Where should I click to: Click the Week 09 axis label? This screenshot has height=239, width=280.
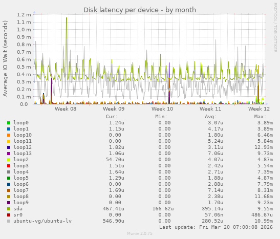(114, 109)
